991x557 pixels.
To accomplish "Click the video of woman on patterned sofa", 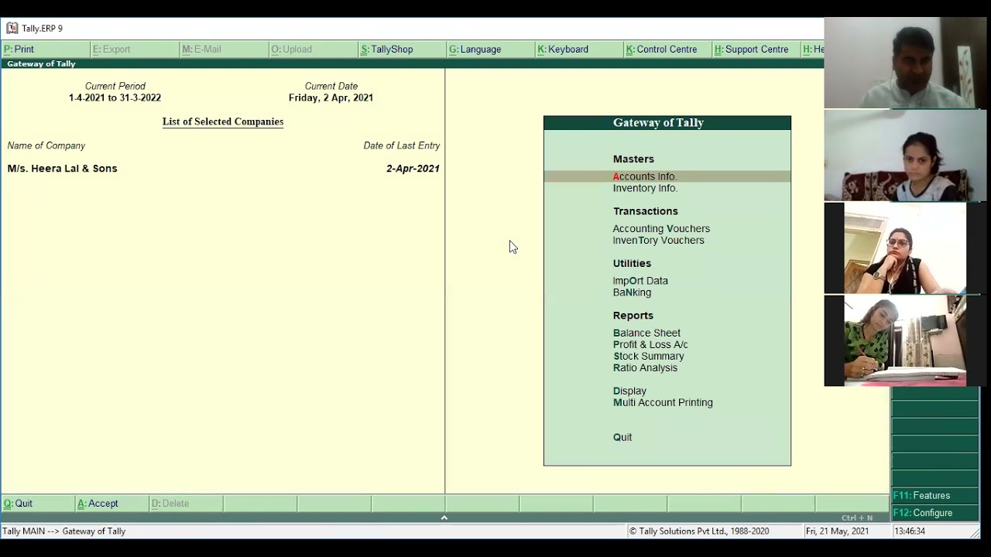I will click(905, 155).
